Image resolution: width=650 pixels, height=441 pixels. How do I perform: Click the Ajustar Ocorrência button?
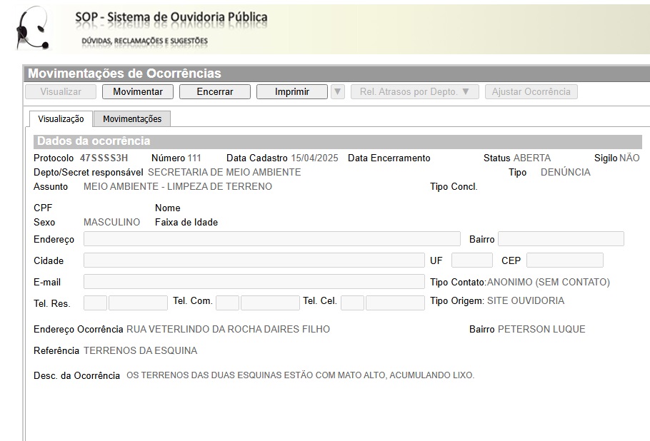(531, 92)
